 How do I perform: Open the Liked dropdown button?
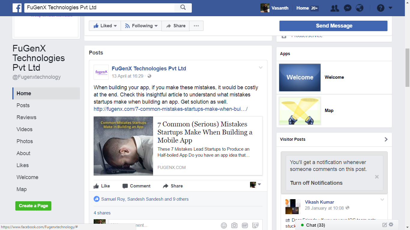pos(105,26)
